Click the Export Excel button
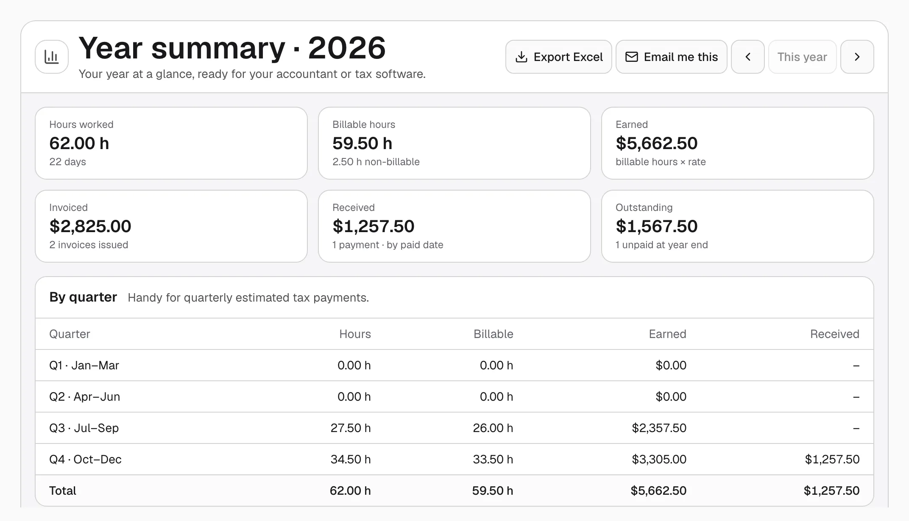Screen dimensions: 909x521 coord(559,57)
